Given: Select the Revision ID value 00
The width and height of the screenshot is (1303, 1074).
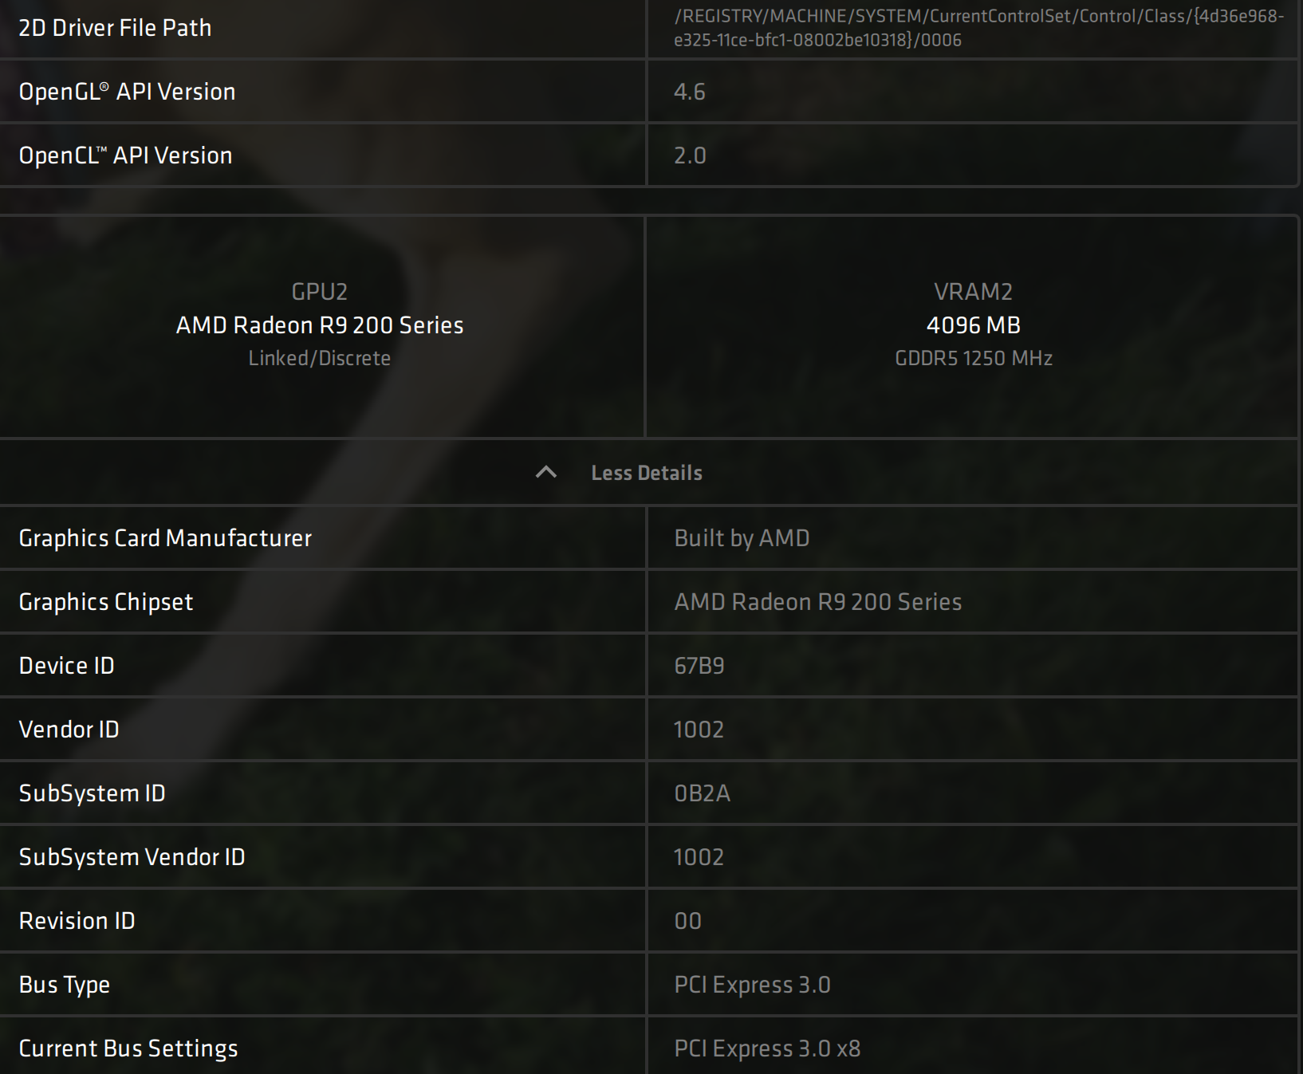Looking at the screenshot, I should click(687, 921).
